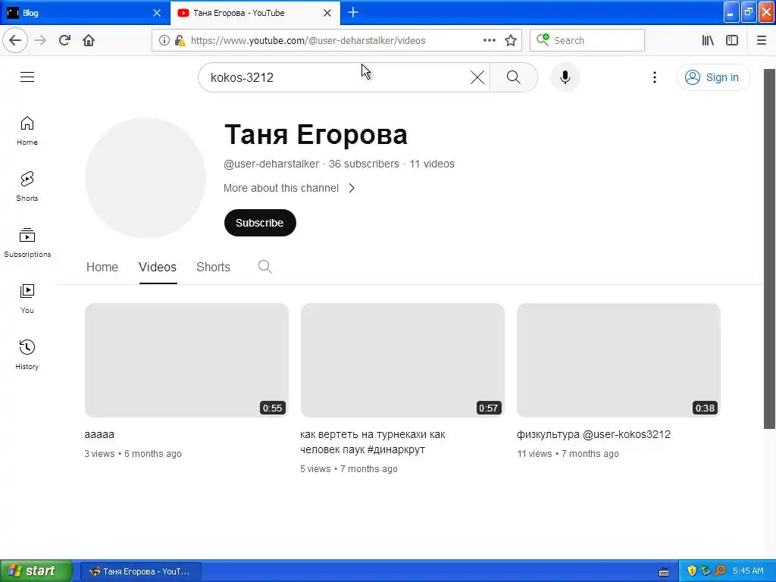The width and height of the screenshot is (776, 582).
Task: Subscribe to Таня Егорова channel
Action: (x=260, y=223)
